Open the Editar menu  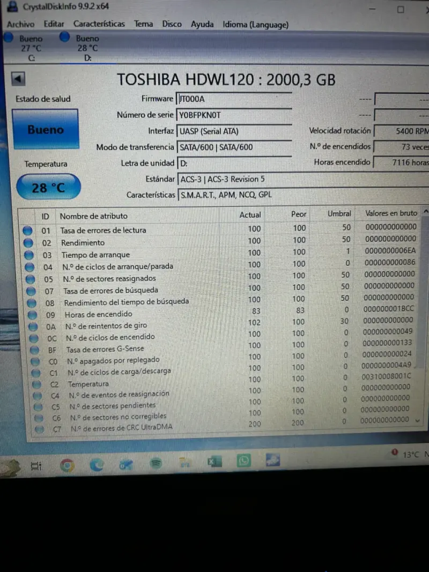54,24
